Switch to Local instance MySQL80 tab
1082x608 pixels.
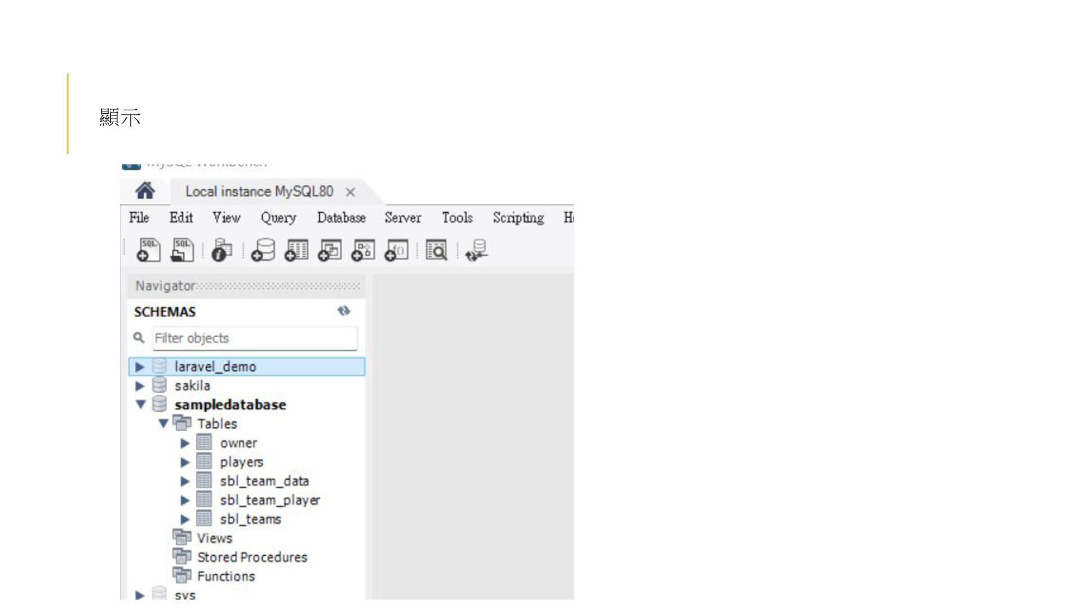259,191
